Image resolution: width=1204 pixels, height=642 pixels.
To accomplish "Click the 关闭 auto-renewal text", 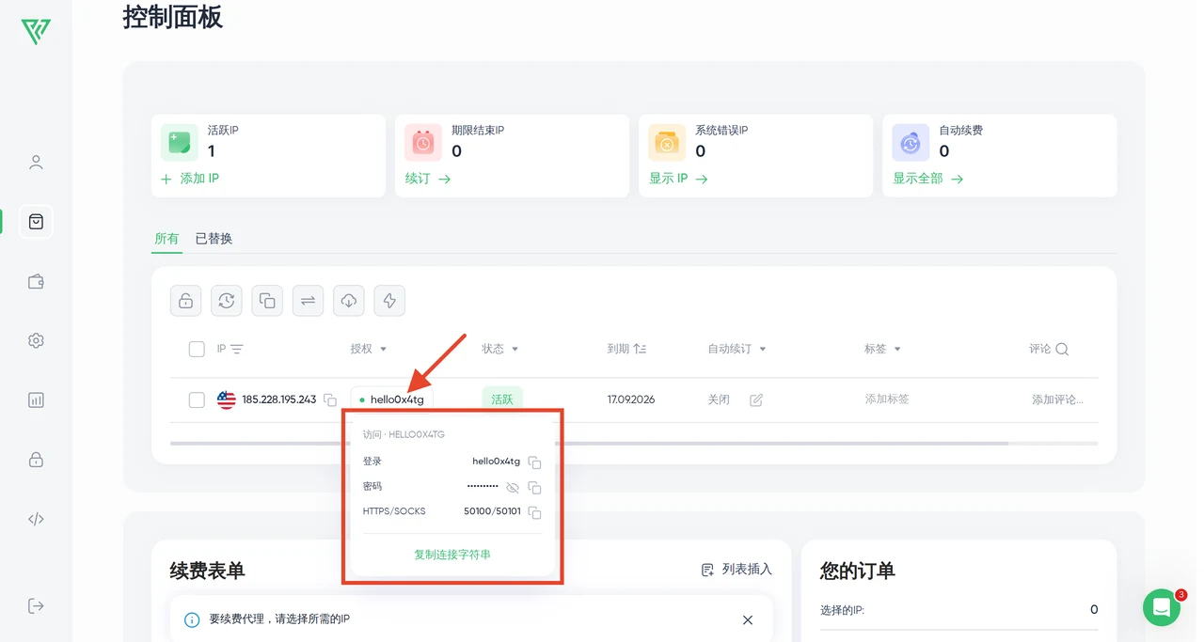I will pos(719,399).
